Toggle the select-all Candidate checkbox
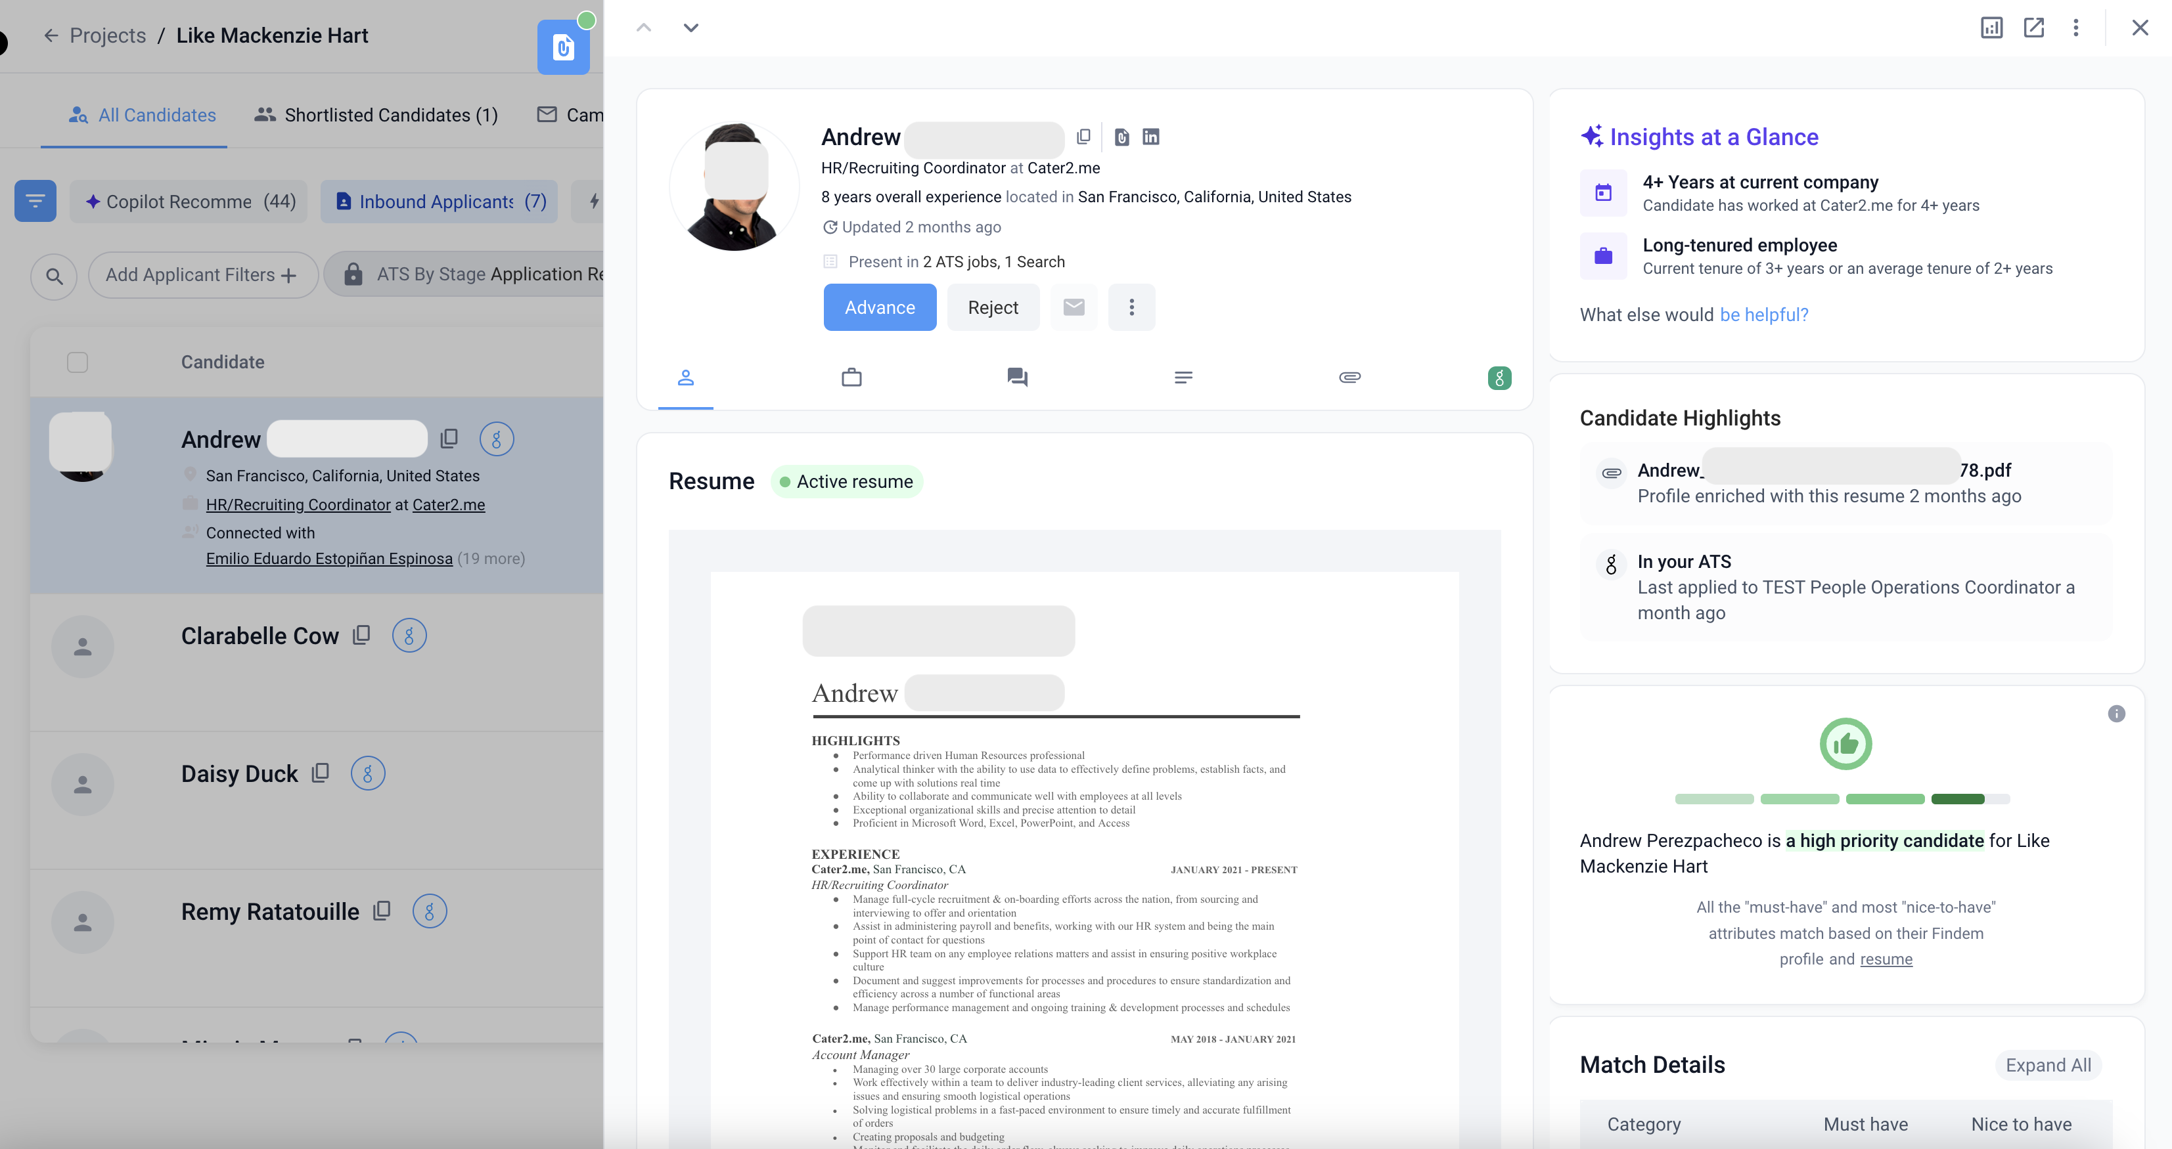This screenshot has height=1149, width=2172. (78, 362)
